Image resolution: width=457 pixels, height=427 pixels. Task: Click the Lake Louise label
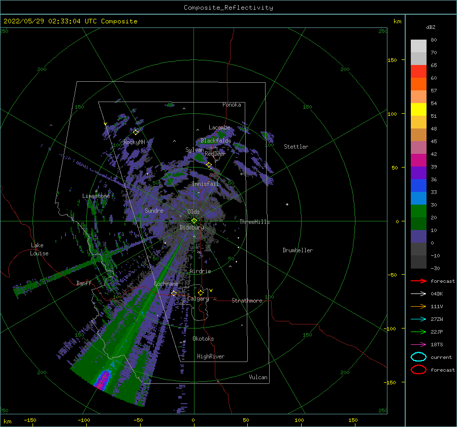[x=39, y=249]
